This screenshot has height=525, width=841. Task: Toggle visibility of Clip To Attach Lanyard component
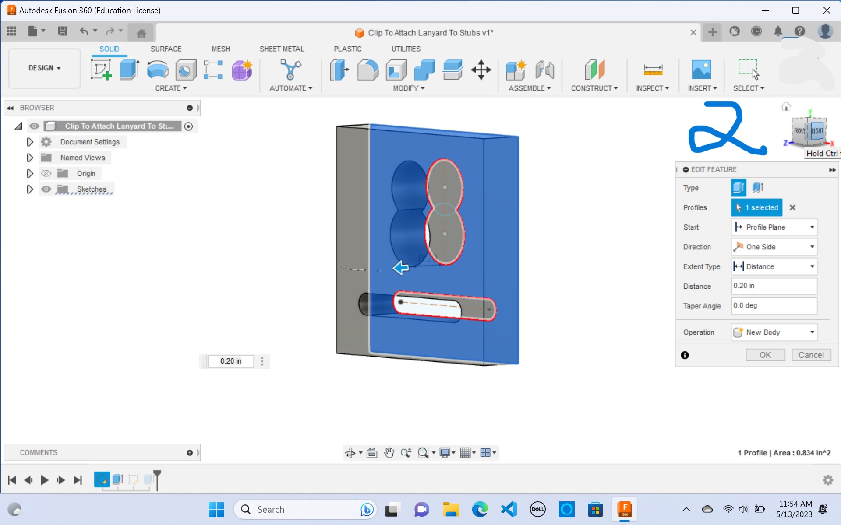click(35, 126)
